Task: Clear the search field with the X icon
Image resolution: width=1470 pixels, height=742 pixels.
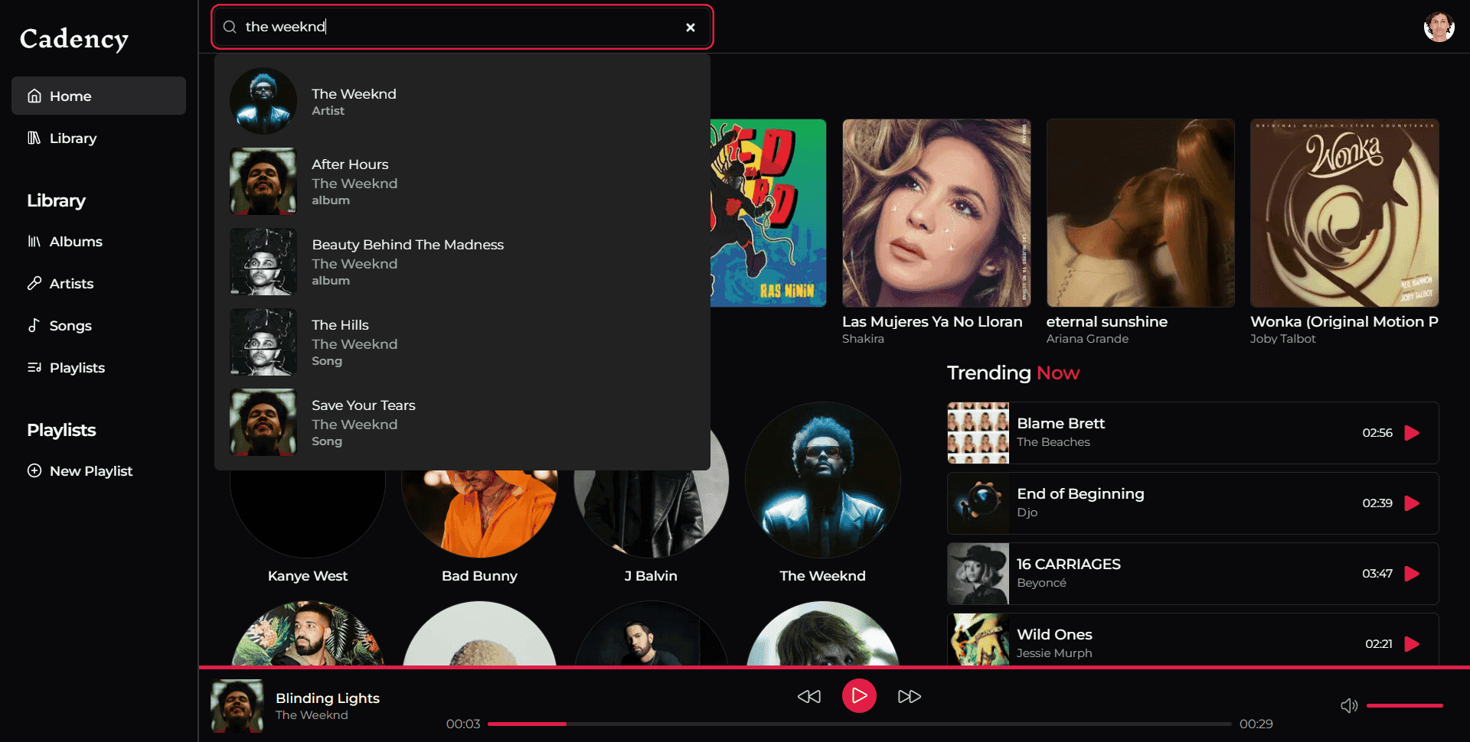Action: pos(691,28)
